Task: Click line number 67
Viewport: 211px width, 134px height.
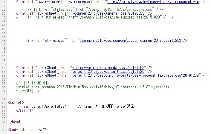Action: point(4,122)
